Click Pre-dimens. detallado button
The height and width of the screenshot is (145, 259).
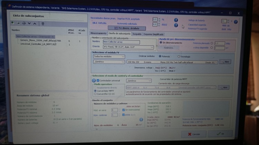[127, 28]
